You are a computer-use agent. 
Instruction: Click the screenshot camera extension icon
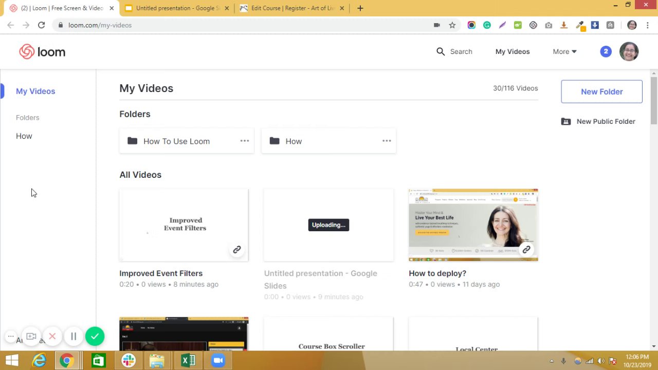[x=549, y=25]
